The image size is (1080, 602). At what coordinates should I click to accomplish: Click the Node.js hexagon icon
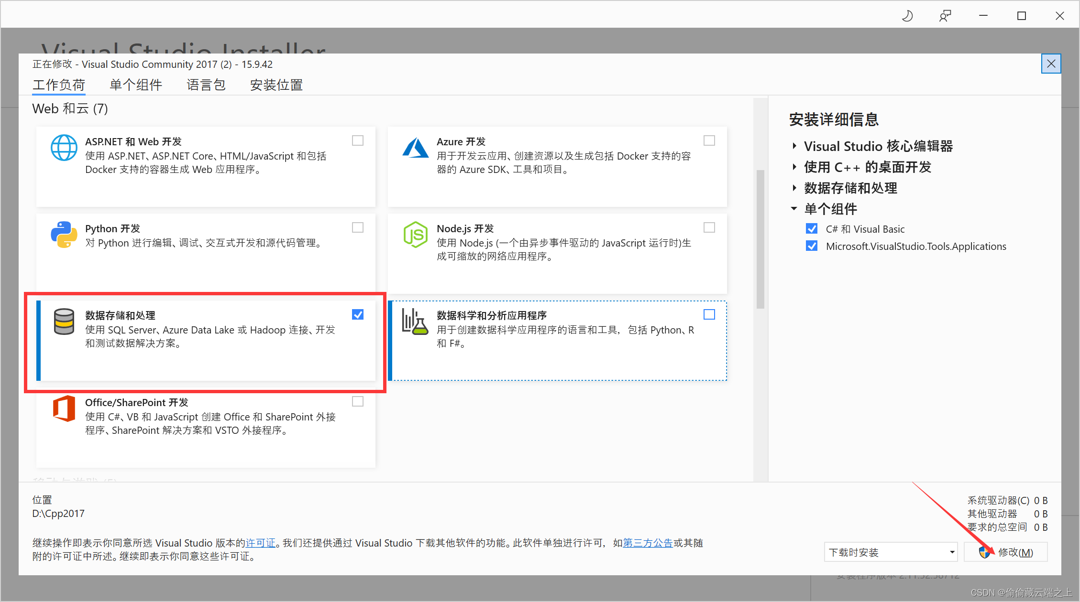(x=416, y=235)
